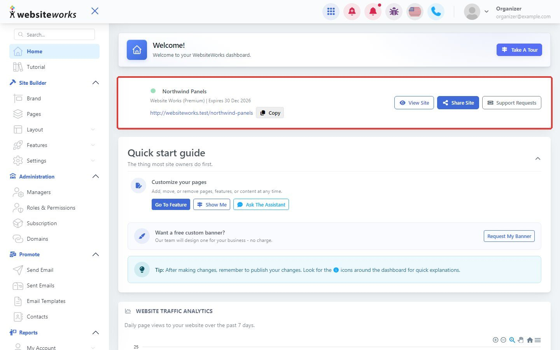The height and width of the screenshot is (350, 560).
Task: Click the WebsiteWorks logo
Action: (43, 12)
